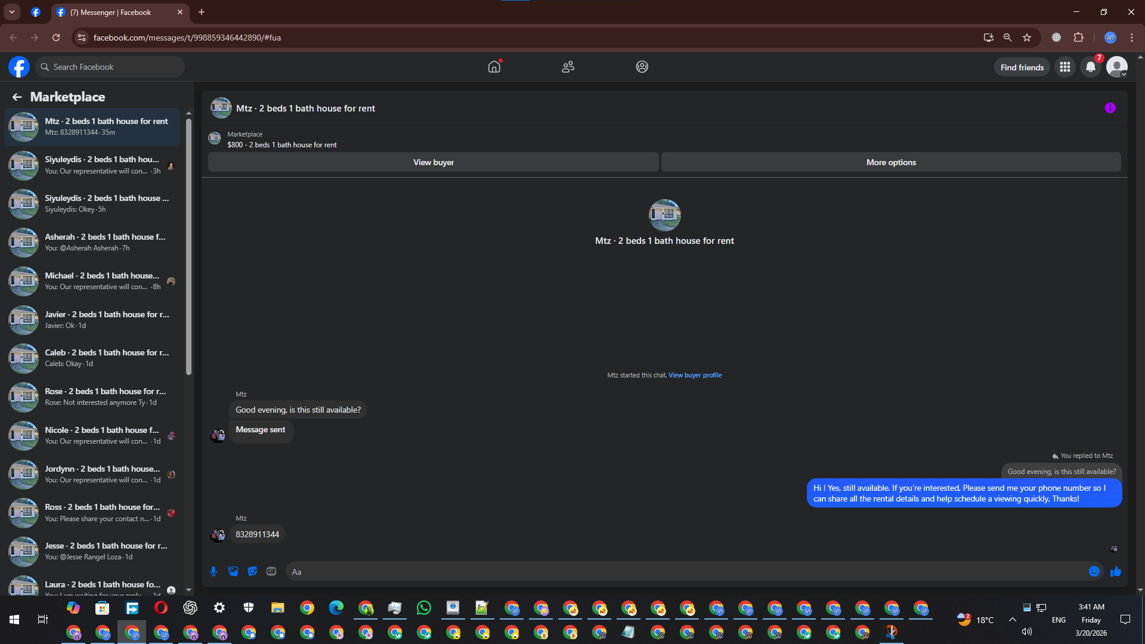The height and width of the screenshot is (644, 1145).
Task: Go to Facebook Home tab
Action: pyautogui.click(x=494, y=67)
